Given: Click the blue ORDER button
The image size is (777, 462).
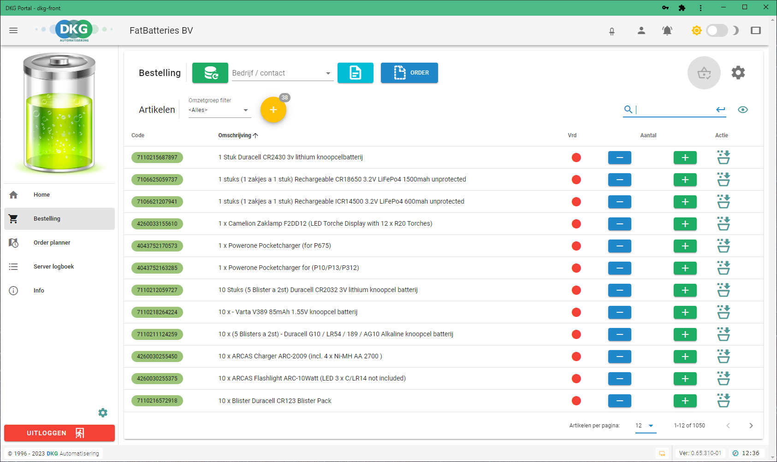Looking at the screenshot, I should (409, 73).
